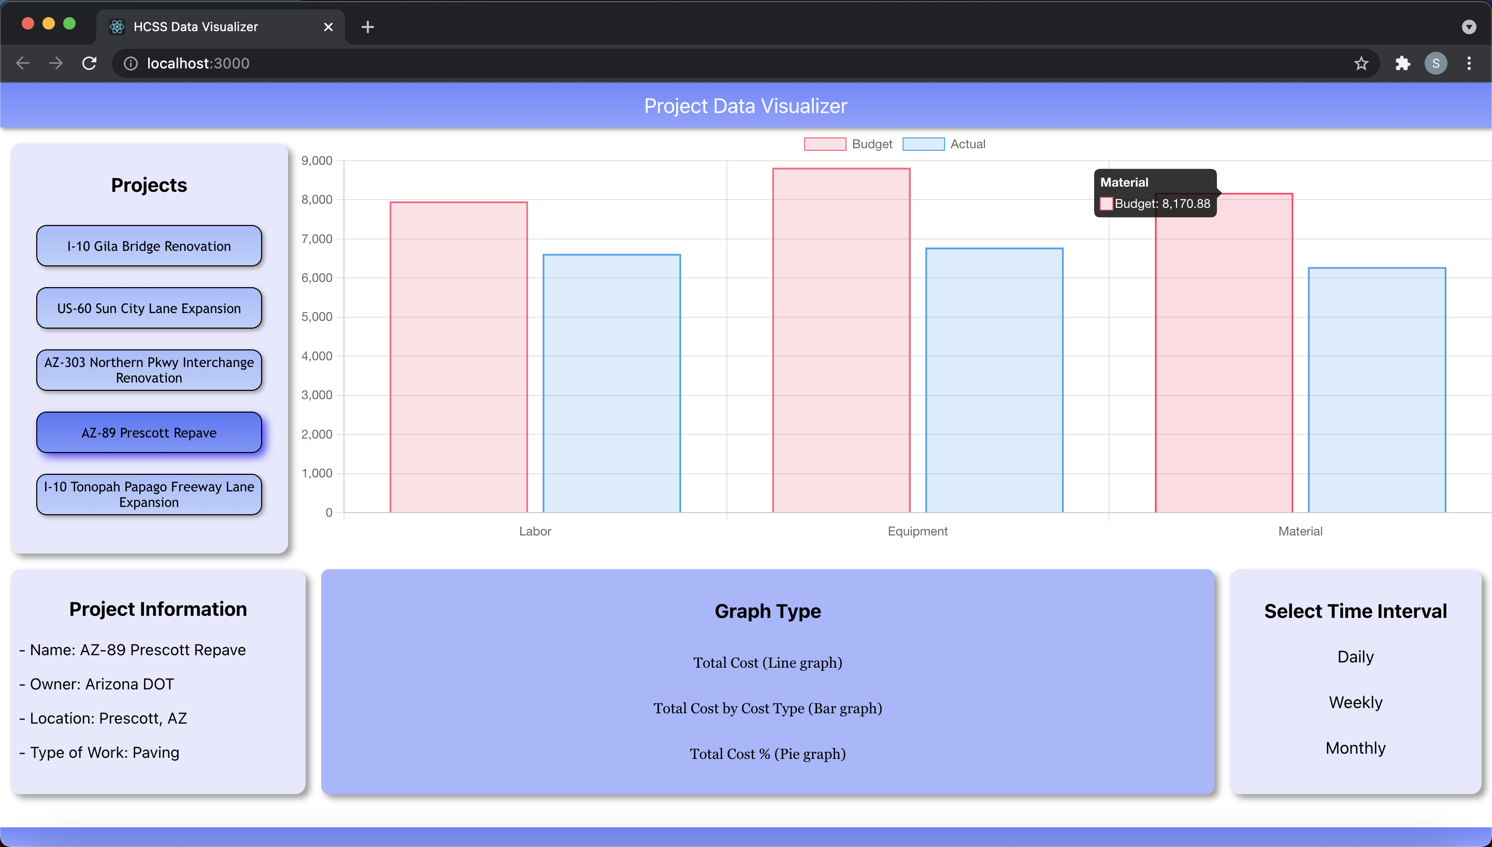Choose the Total Cost % (Pie graph) option
1492x847 pixels.
tap(767, 754)
